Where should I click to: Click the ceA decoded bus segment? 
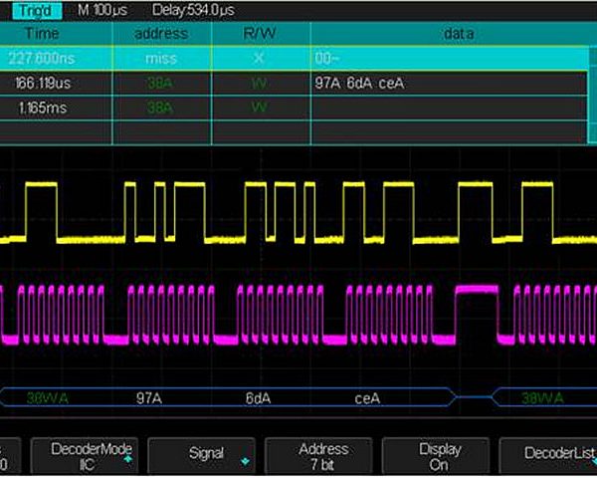367,395
